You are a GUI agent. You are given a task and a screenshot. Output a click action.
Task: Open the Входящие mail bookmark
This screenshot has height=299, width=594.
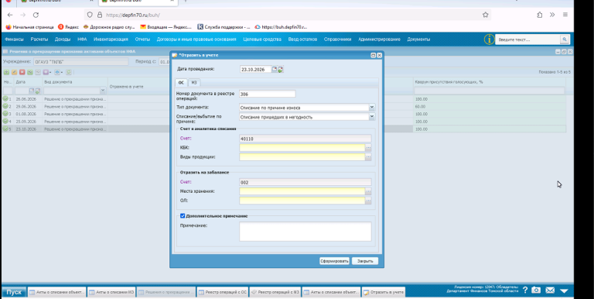(x=166, y=27)
